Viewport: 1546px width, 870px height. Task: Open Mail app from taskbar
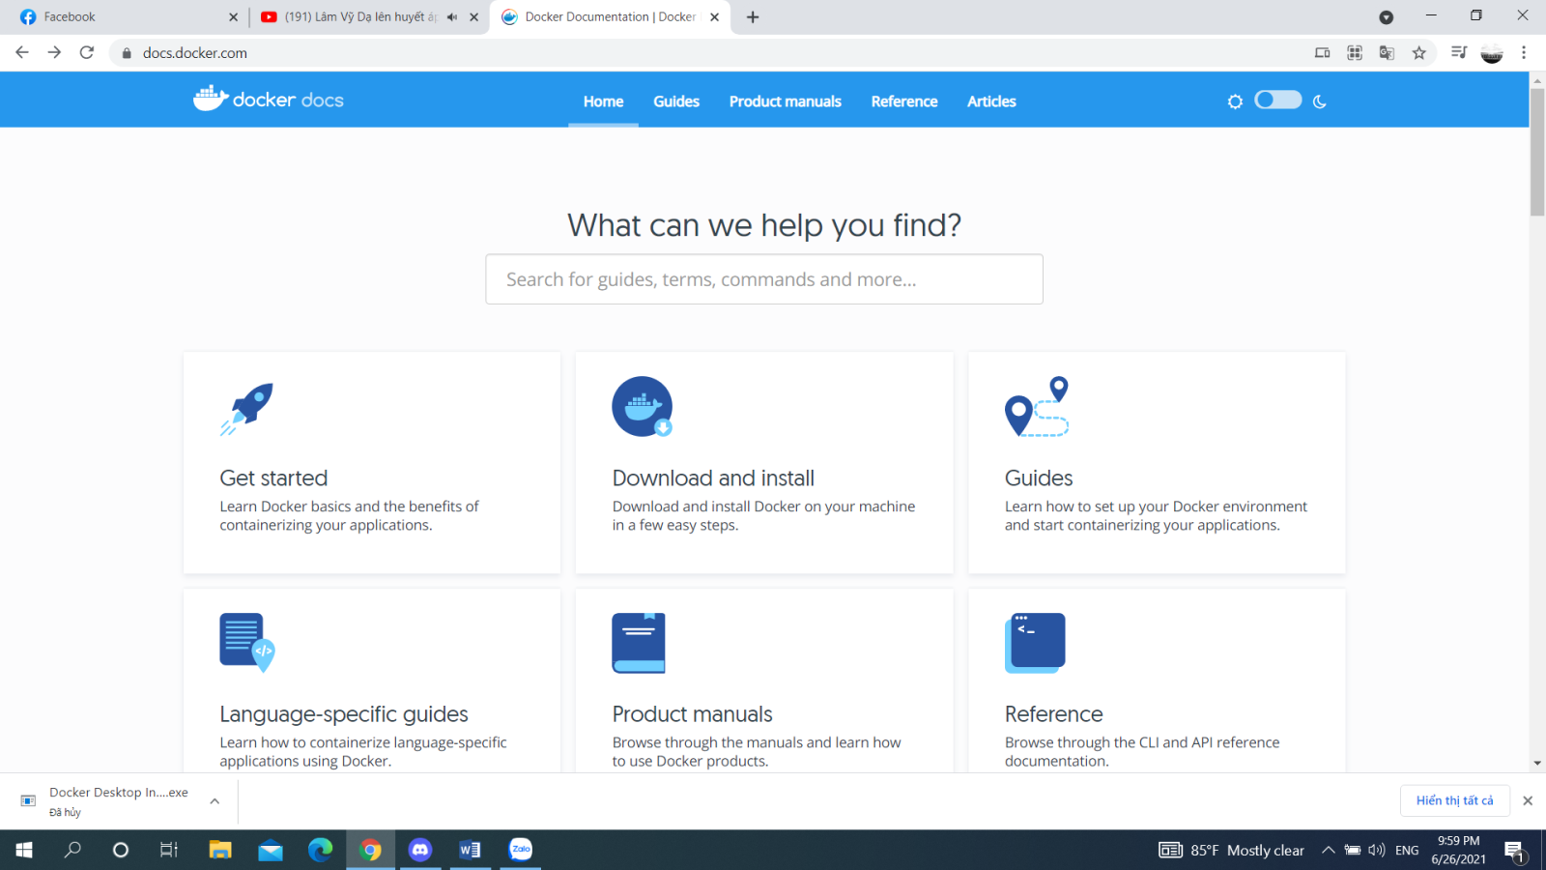pos(271,850)
